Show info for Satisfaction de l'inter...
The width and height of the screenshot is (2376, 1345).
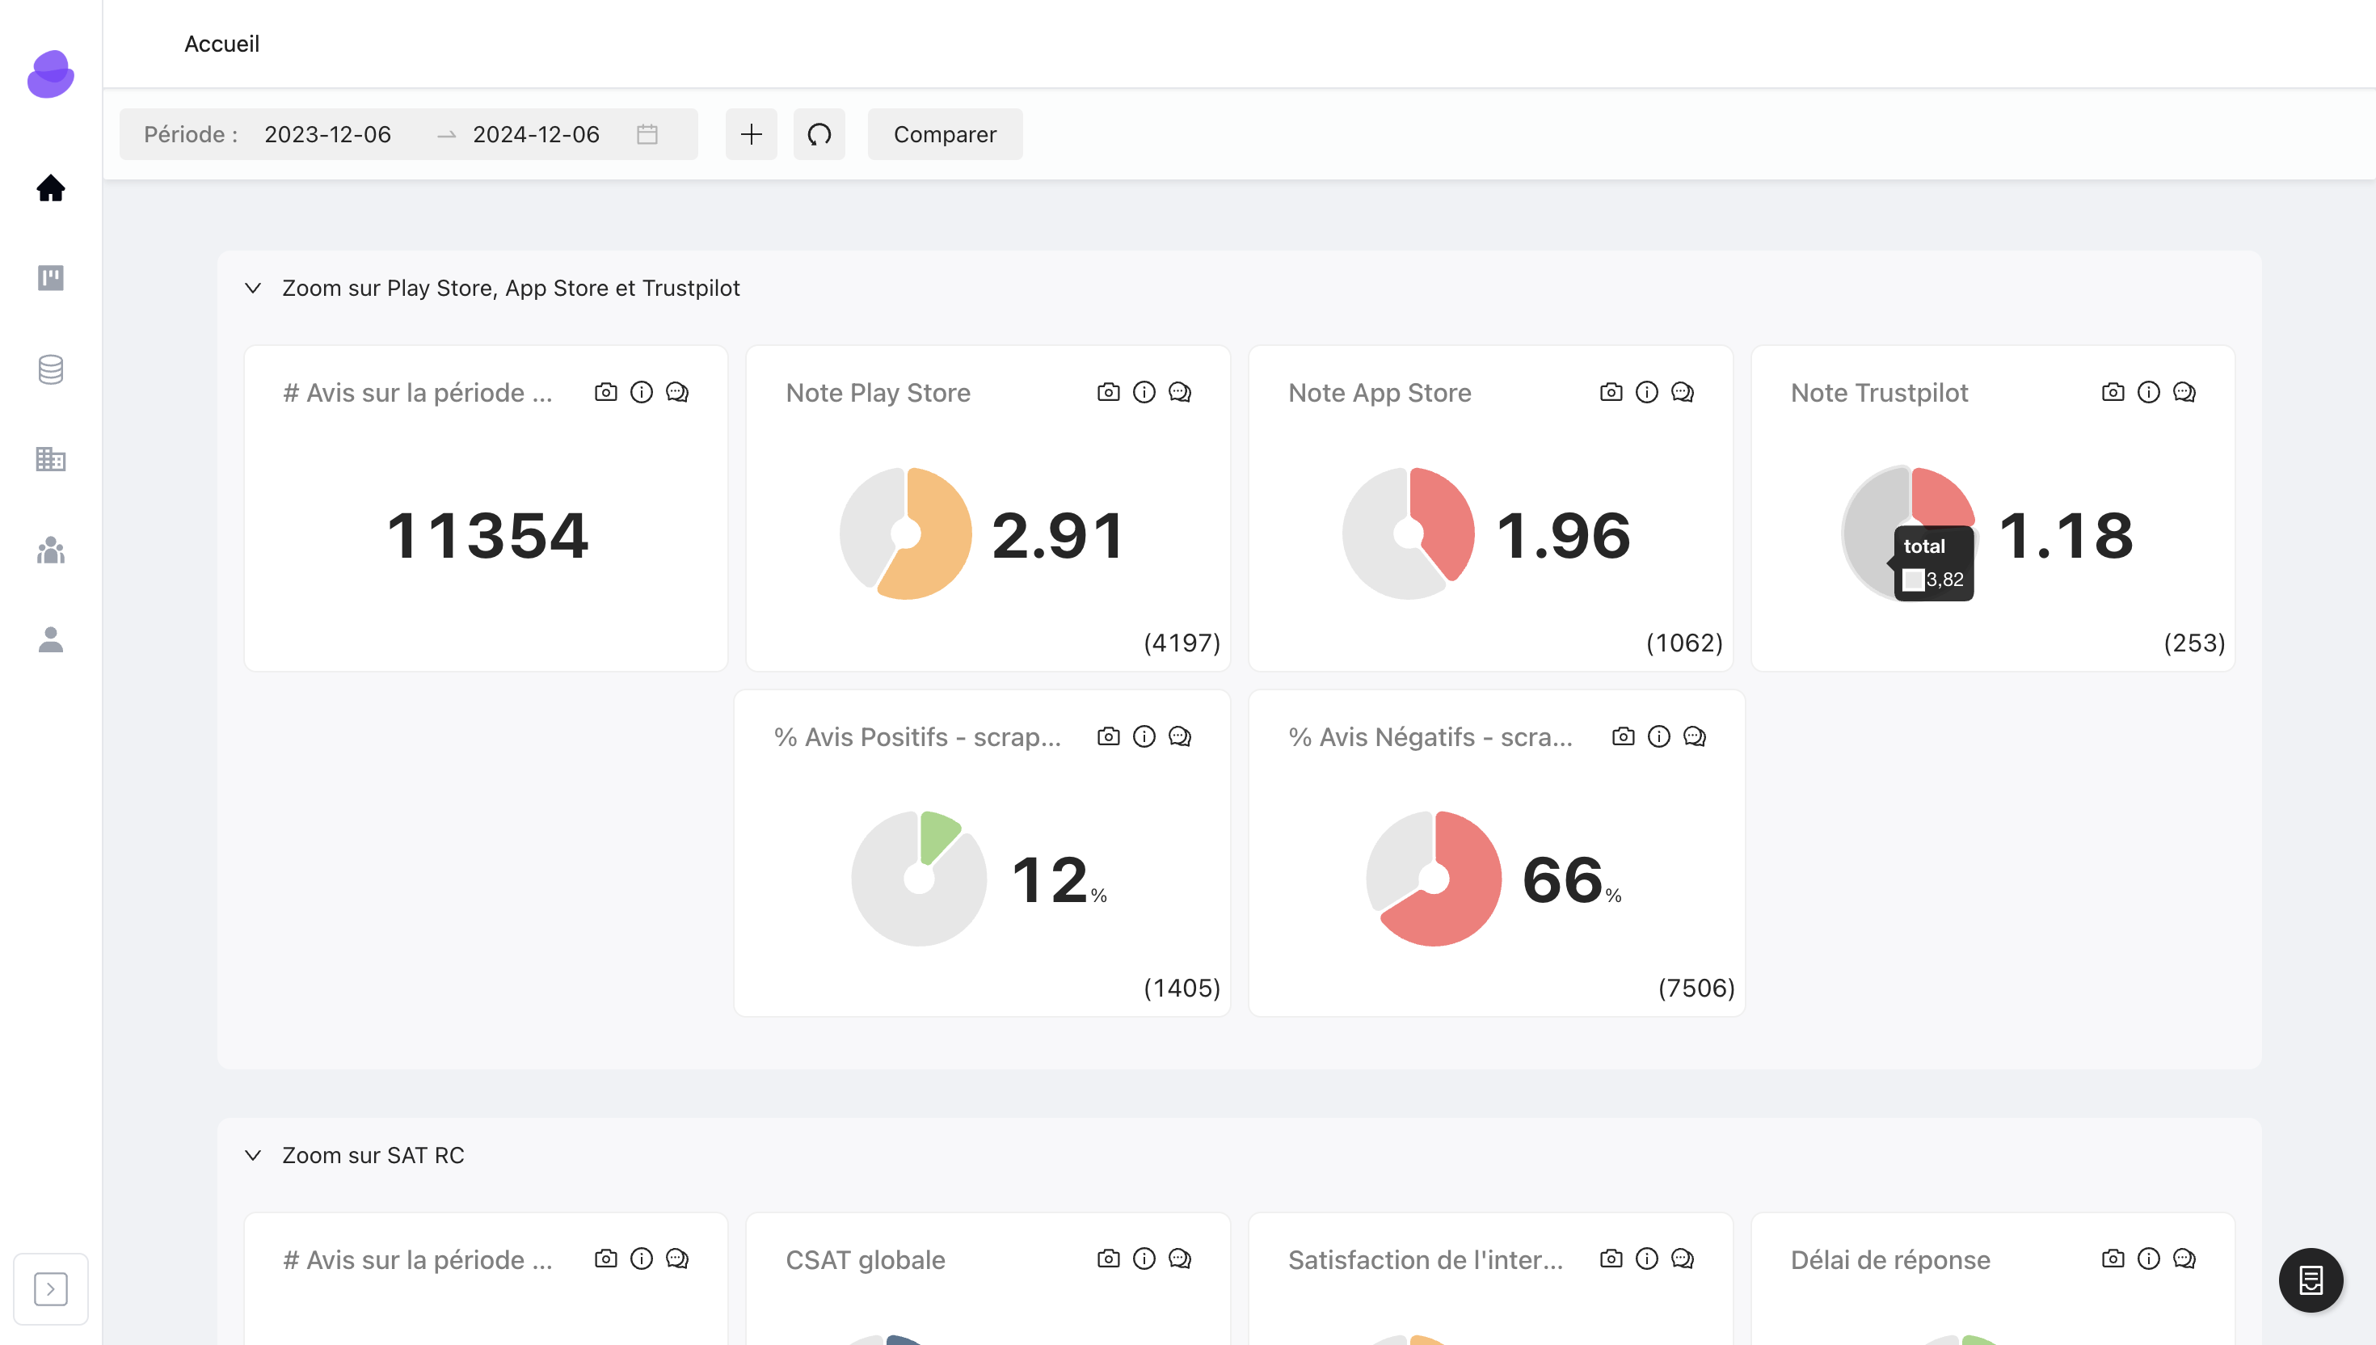(x=1646, y=1259)
